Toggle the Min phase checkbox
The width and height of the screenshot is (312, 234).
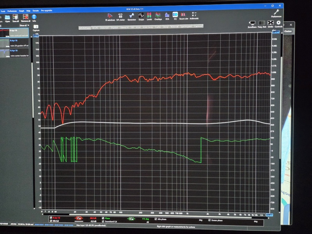(x=156, y=219)
